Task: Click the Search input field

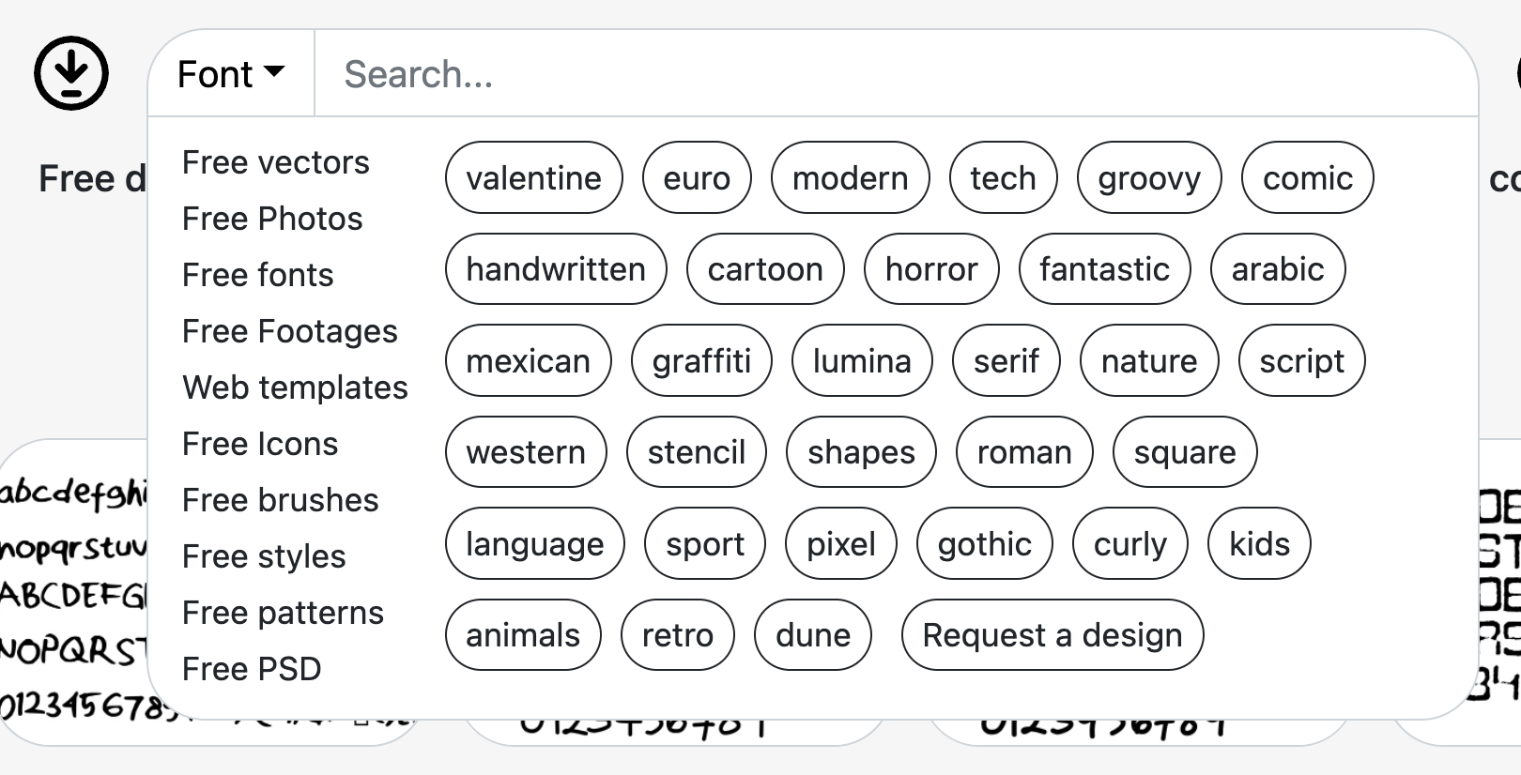Action: pyautogui.click(x=892, y=74)
